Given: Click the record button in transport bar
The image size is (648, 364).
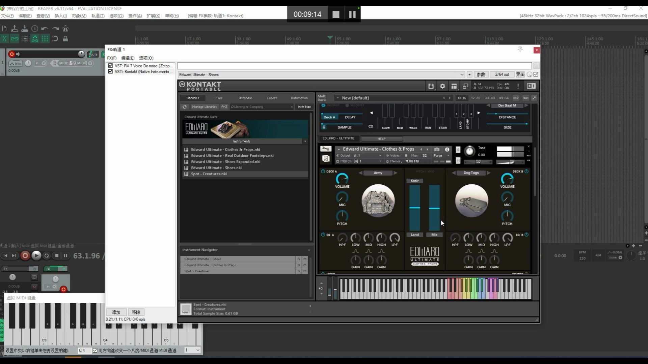Looking at the screenshot, I should tap(25, 256).
